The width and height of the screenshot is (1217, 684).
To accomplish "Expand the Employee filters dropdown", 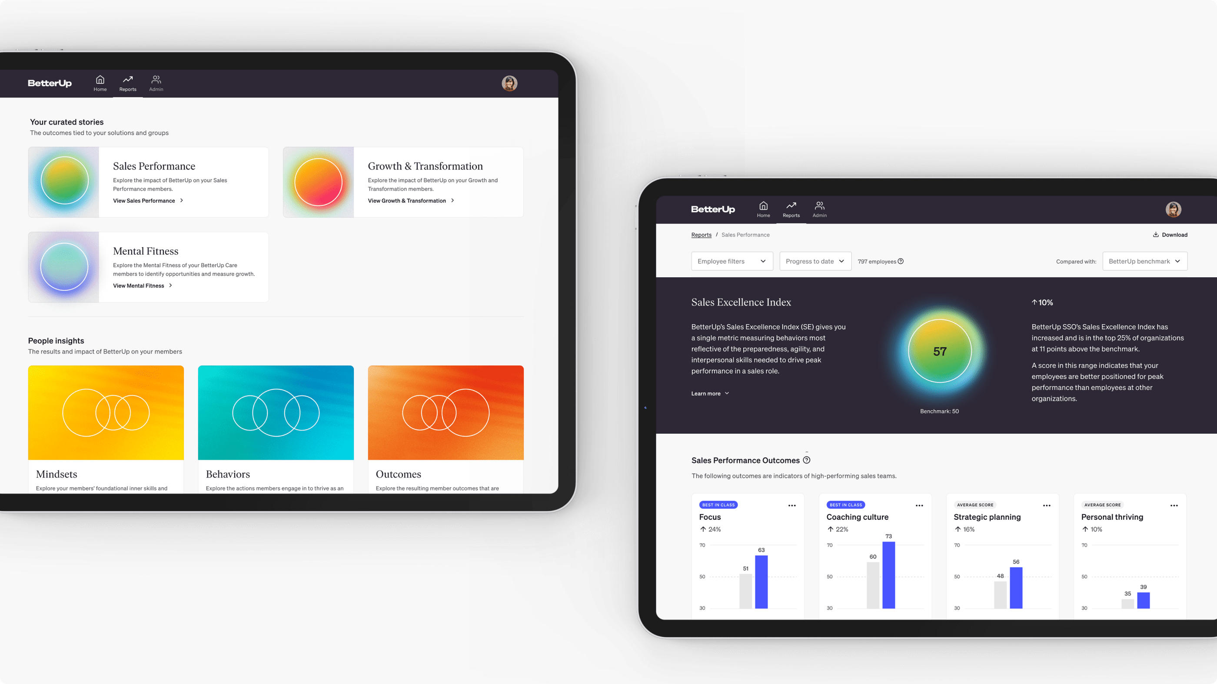I will (x=730, y=261).
